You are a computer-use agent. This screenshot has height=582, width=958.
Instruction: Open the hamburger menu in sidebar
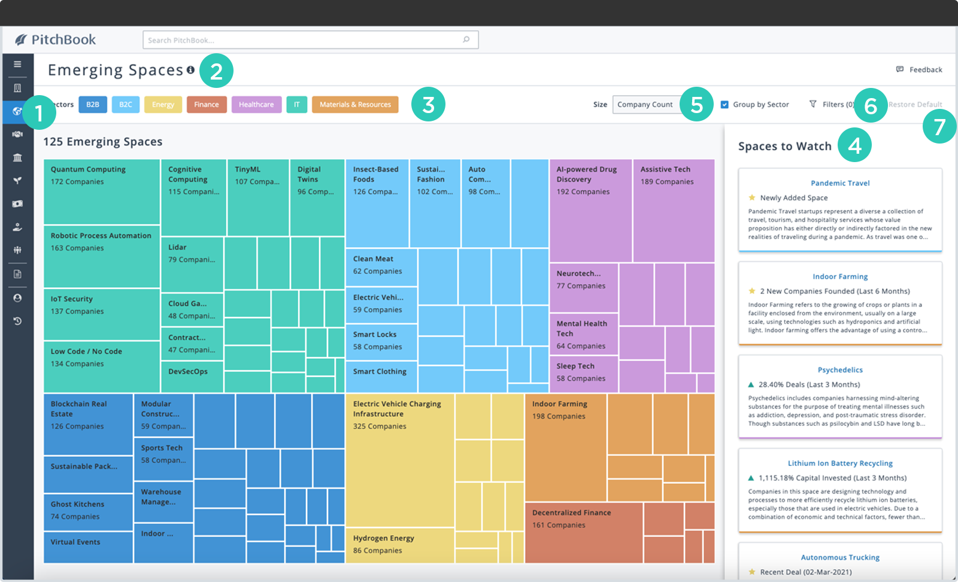click(x=17, y=64)
